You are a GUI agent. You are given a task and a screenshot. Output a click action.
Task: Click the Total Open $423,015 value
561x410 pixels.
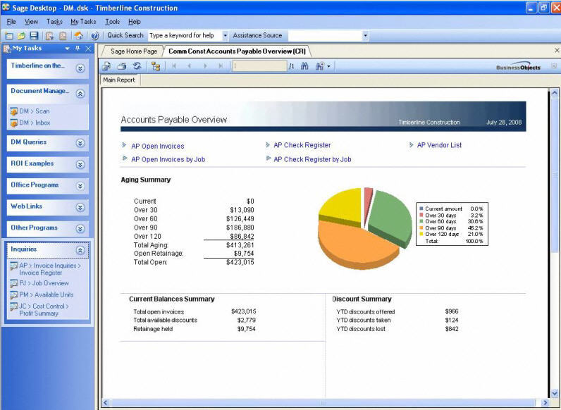pos(240,262)
